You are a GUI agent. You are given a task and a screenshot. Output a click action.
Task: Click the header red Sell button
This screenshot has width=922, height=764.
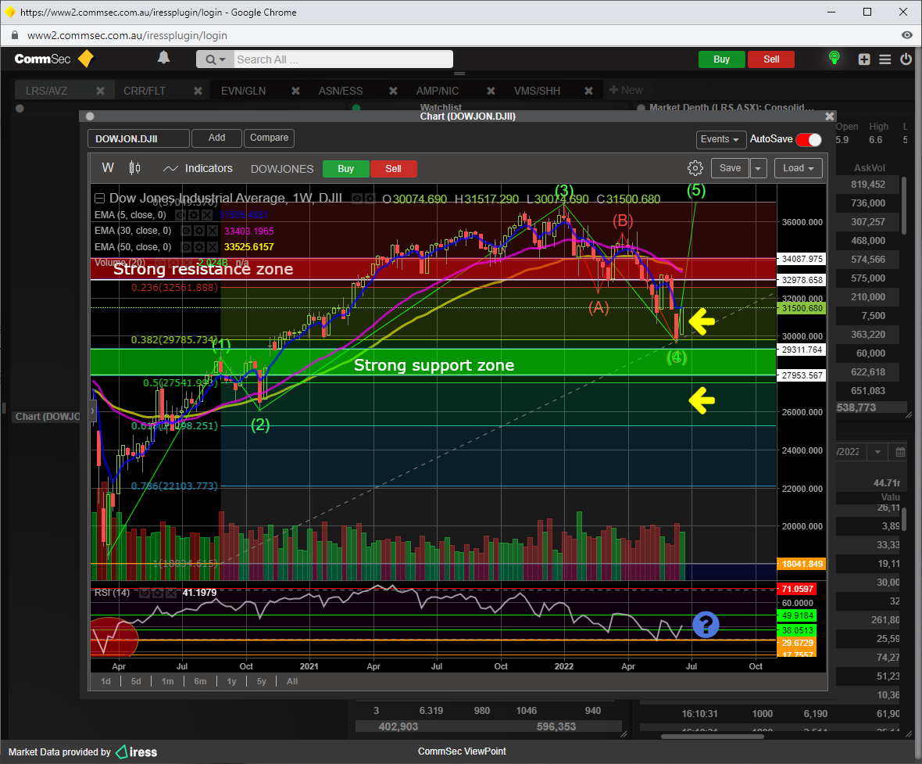(771, 59)
